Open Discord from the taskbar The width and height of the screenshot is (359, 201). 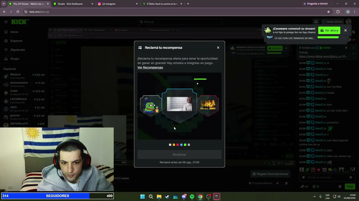[184, 197]
